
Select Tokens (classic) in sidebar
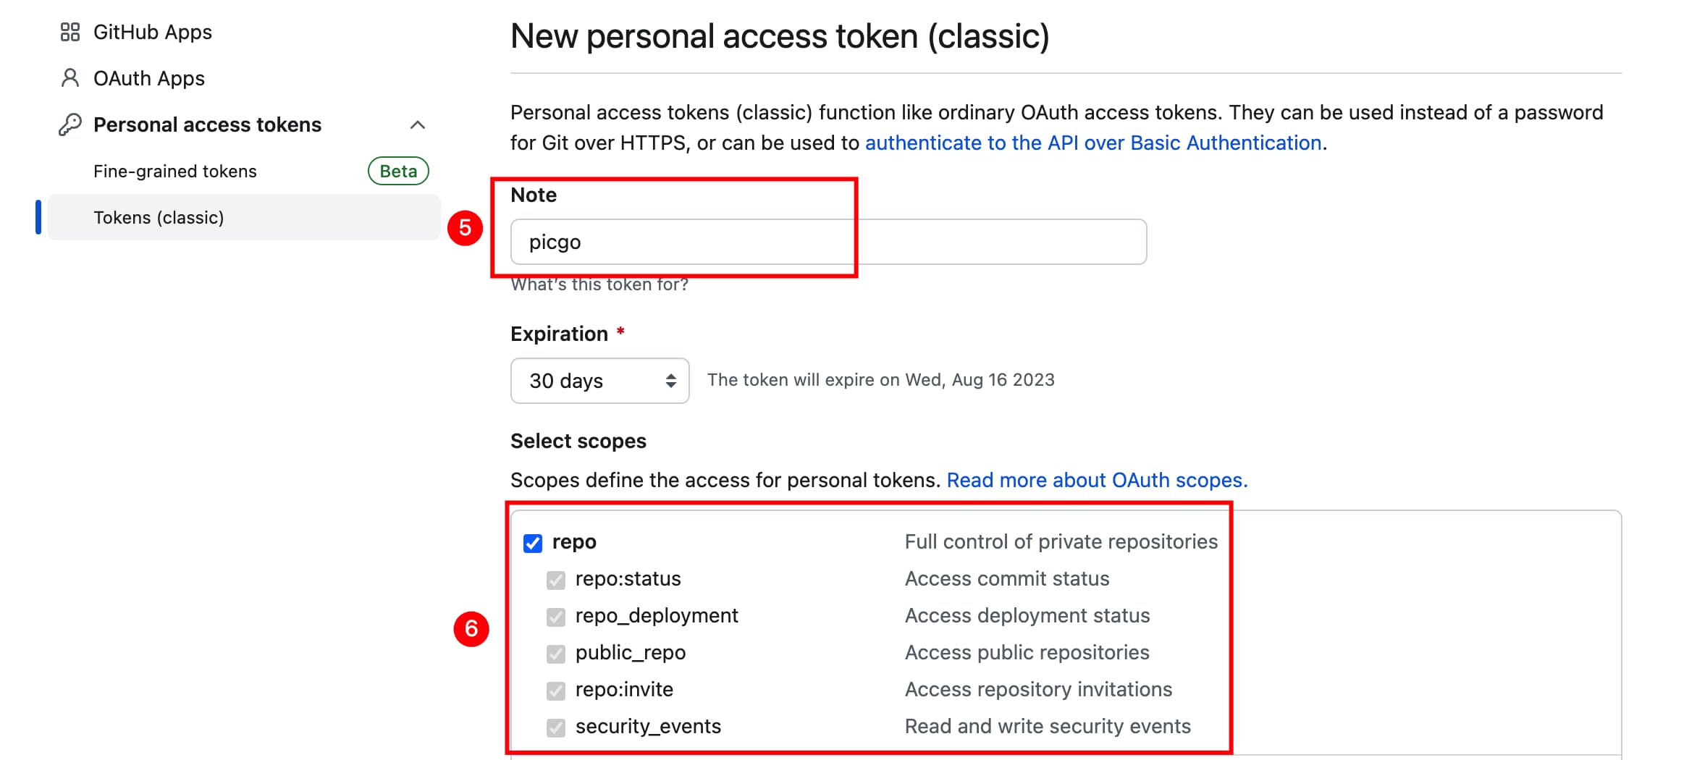click(x=159, y=218)
